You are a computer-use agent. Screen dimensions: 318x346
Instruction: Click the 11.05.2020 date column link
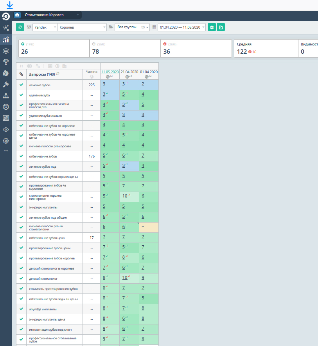110,72
